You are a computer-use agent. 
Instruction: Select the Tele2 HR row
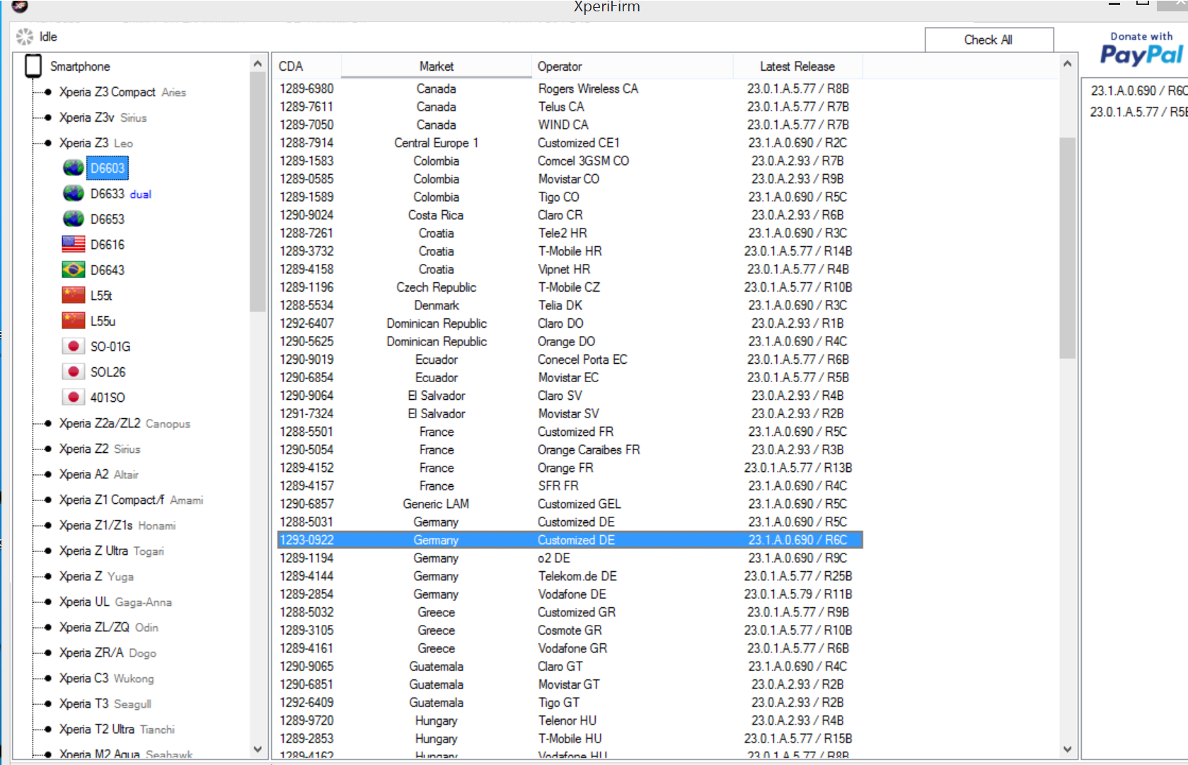570,233
